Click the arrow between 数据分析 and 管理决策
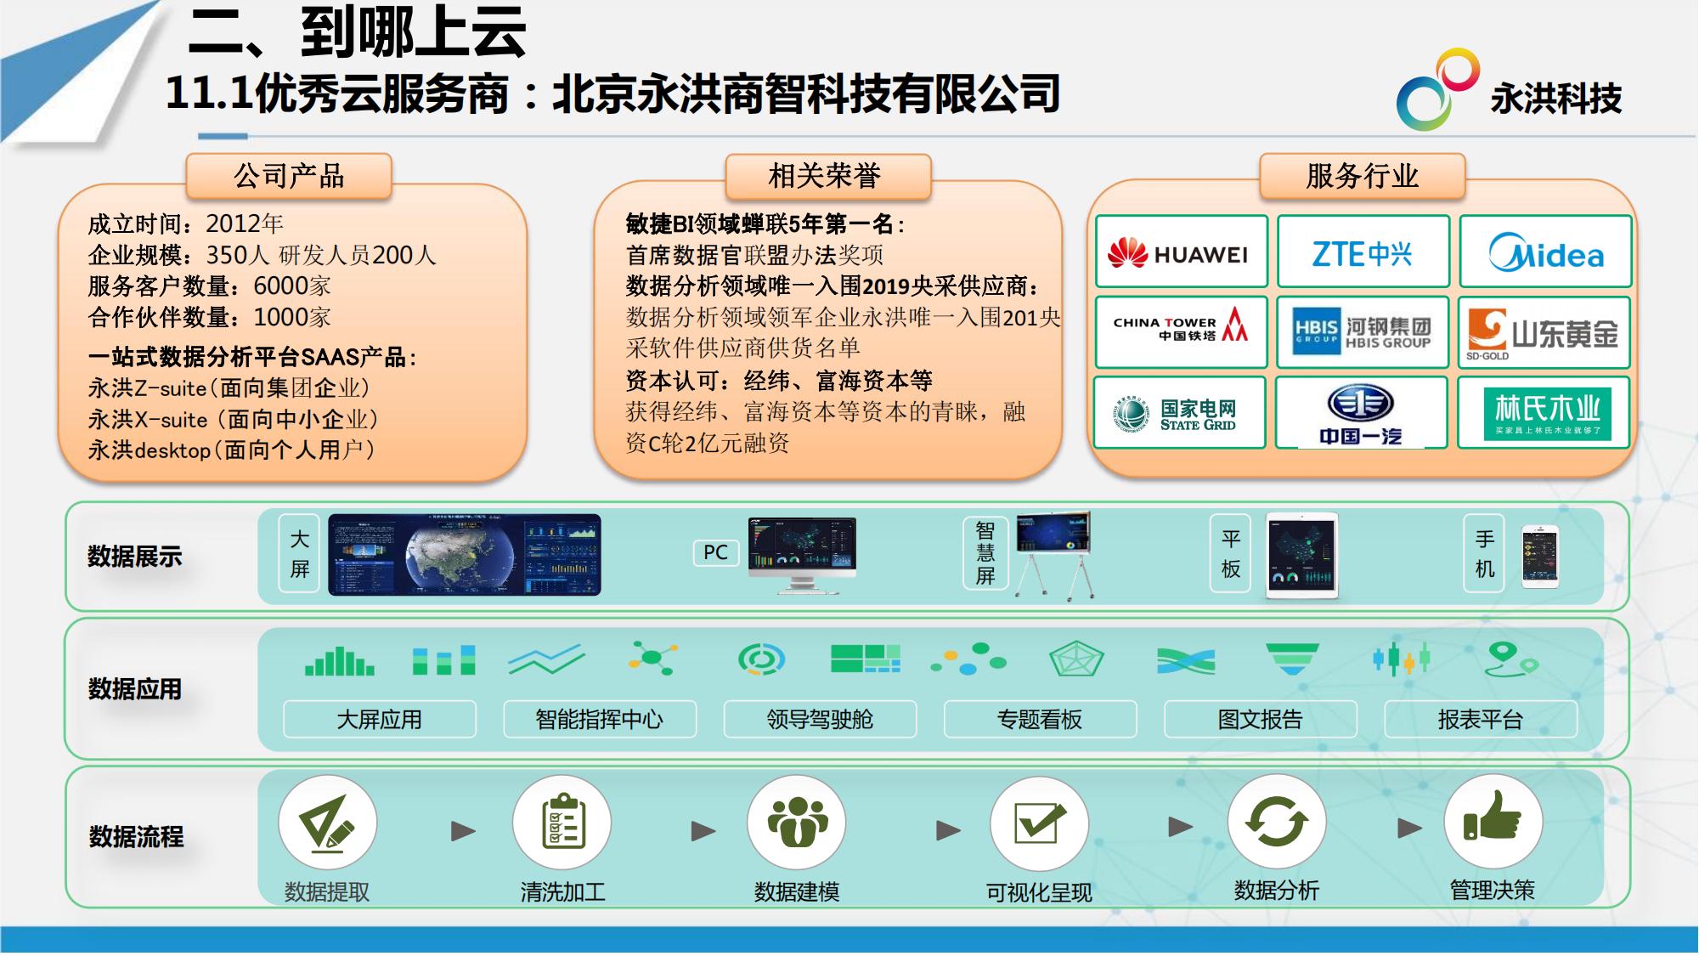 click(1410, 827)
